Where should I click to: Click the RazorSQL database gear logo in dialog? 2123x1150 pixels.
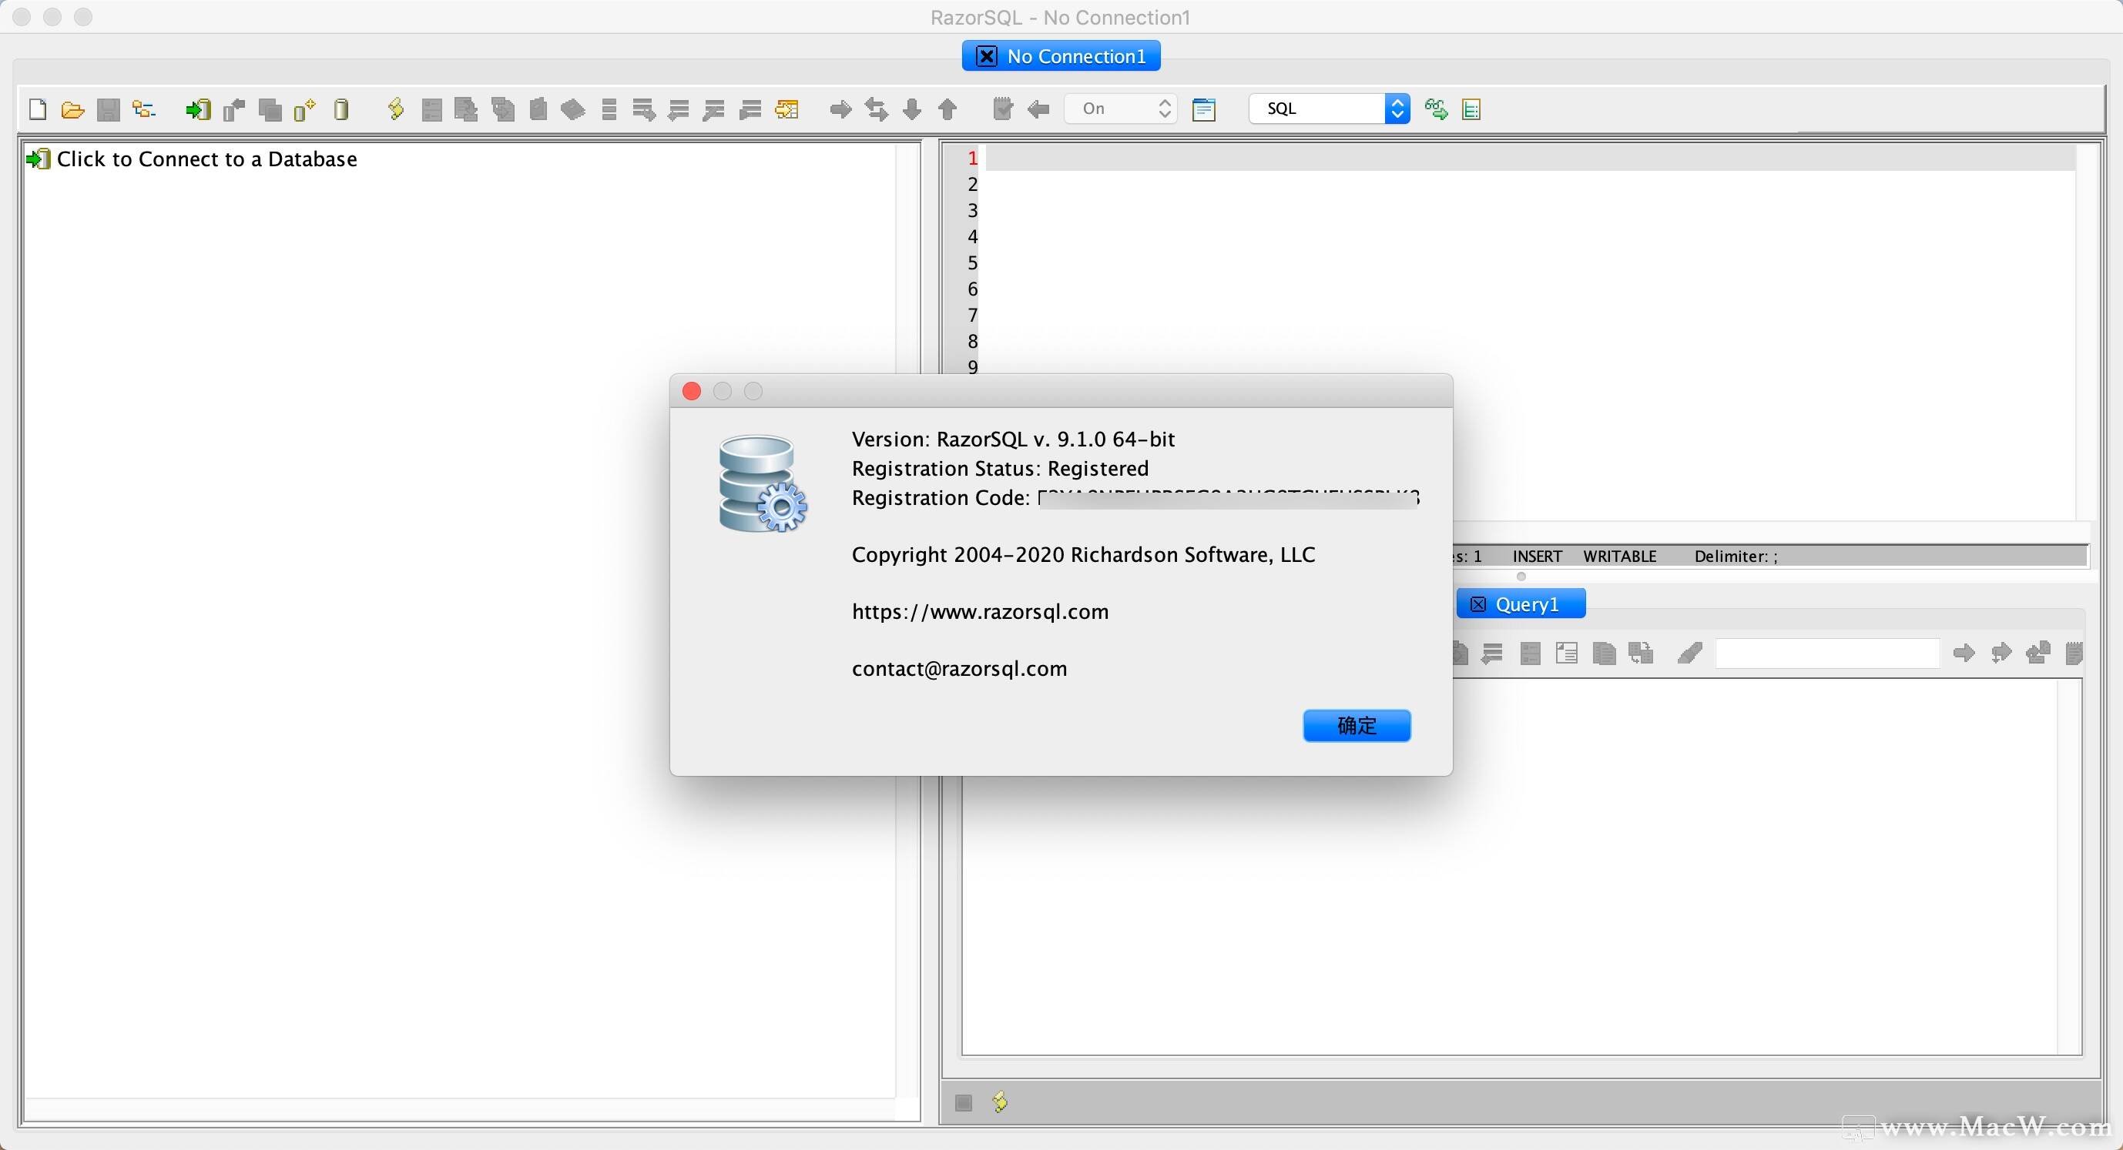763,483
